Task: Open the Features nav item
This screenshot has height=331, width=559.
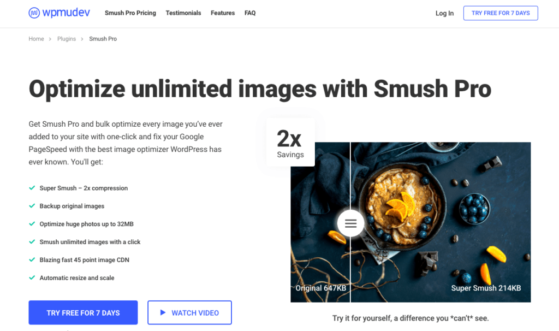Action: pyautogui.click(x=223, y=13)
